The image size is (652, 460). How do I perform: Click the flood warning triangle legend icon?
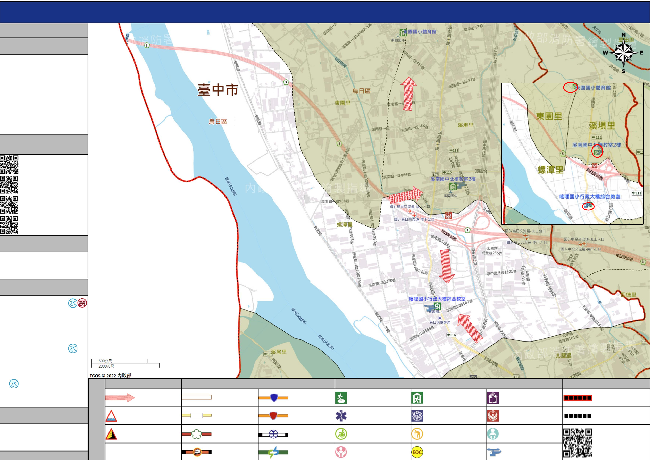(x=111, y=416)
